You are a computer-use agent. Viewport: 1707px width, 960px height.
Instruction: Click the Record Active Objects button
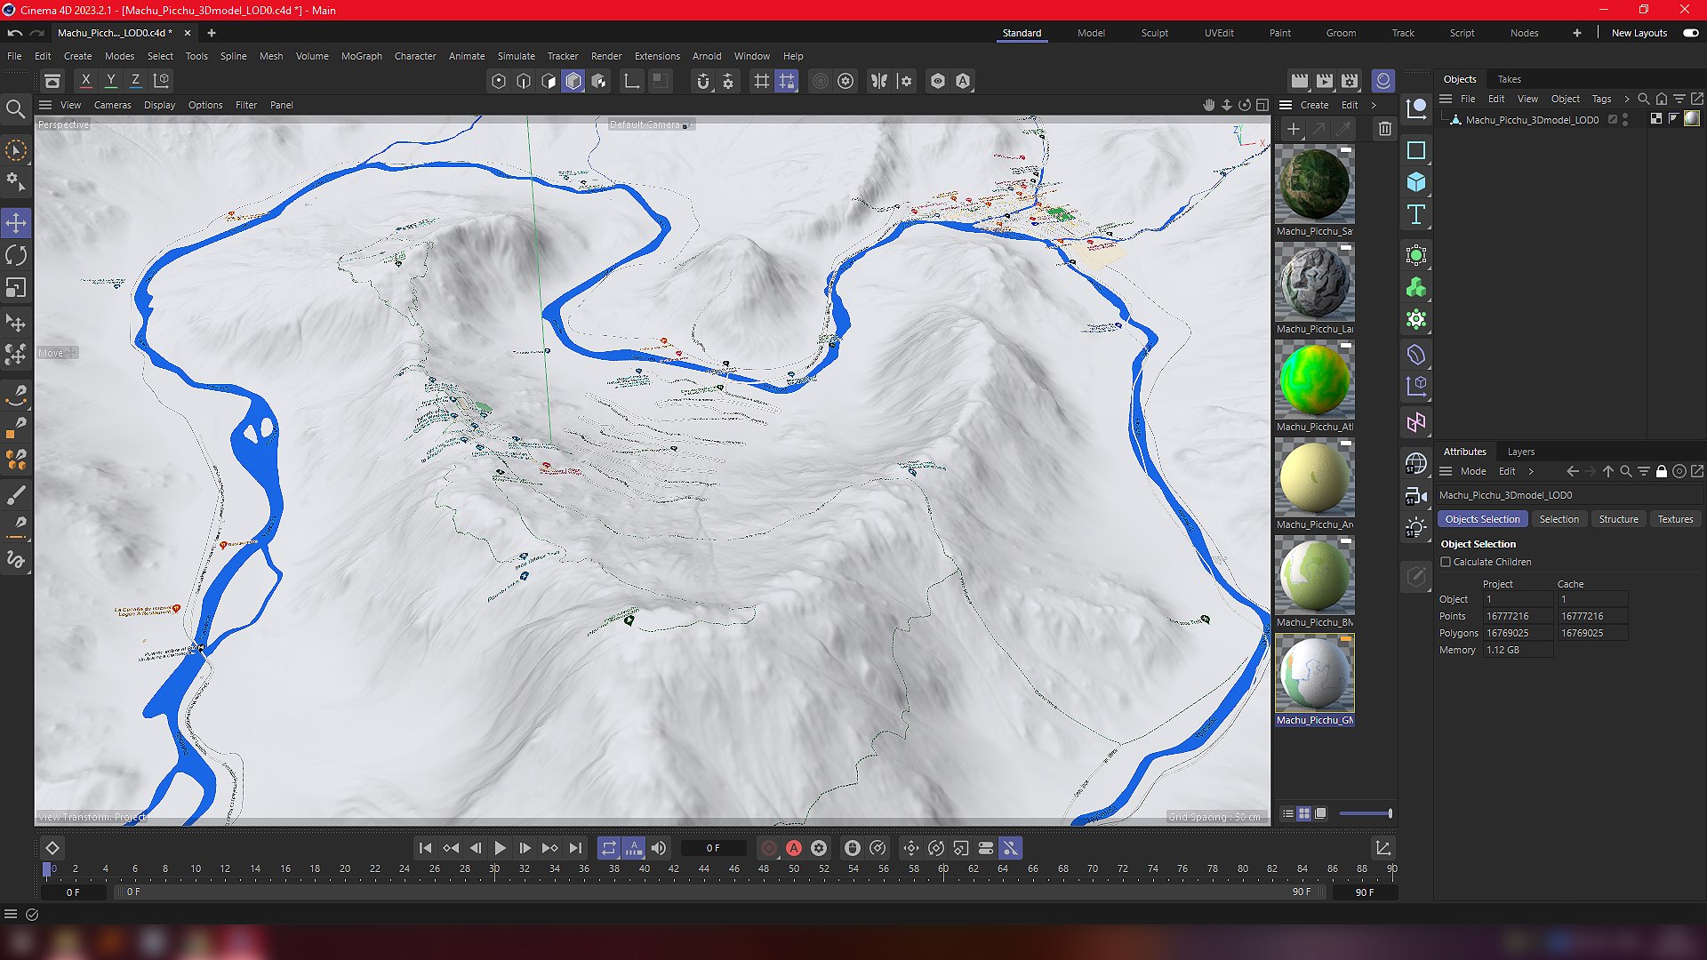coord(769,848)
